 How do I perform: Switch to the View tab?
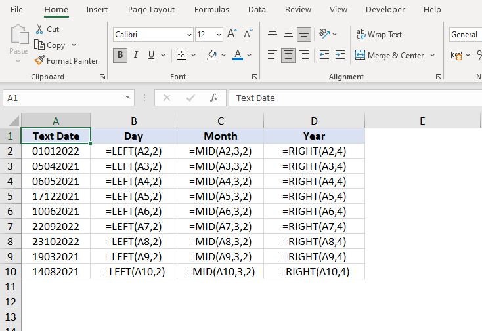pyautogui.click(x=338, y=10)
